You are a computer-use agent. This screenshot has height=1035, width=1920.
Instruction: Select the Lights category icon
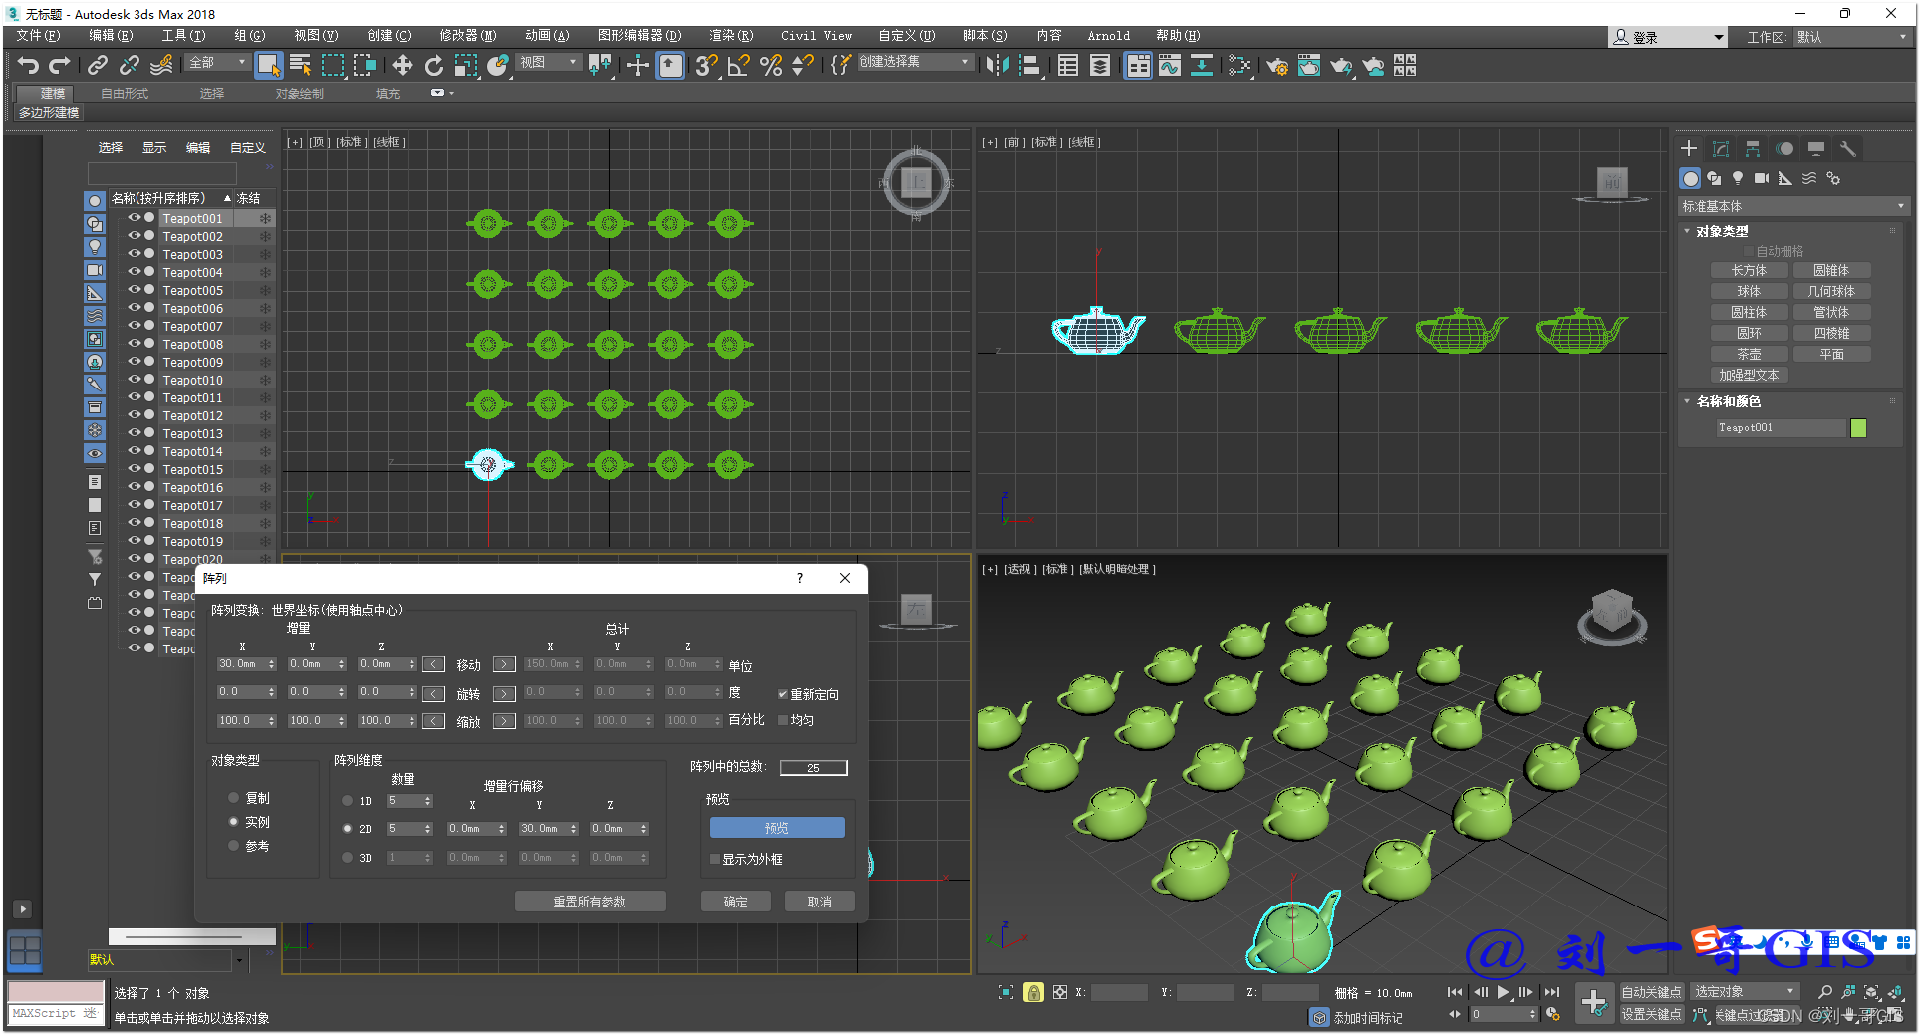1738,178
